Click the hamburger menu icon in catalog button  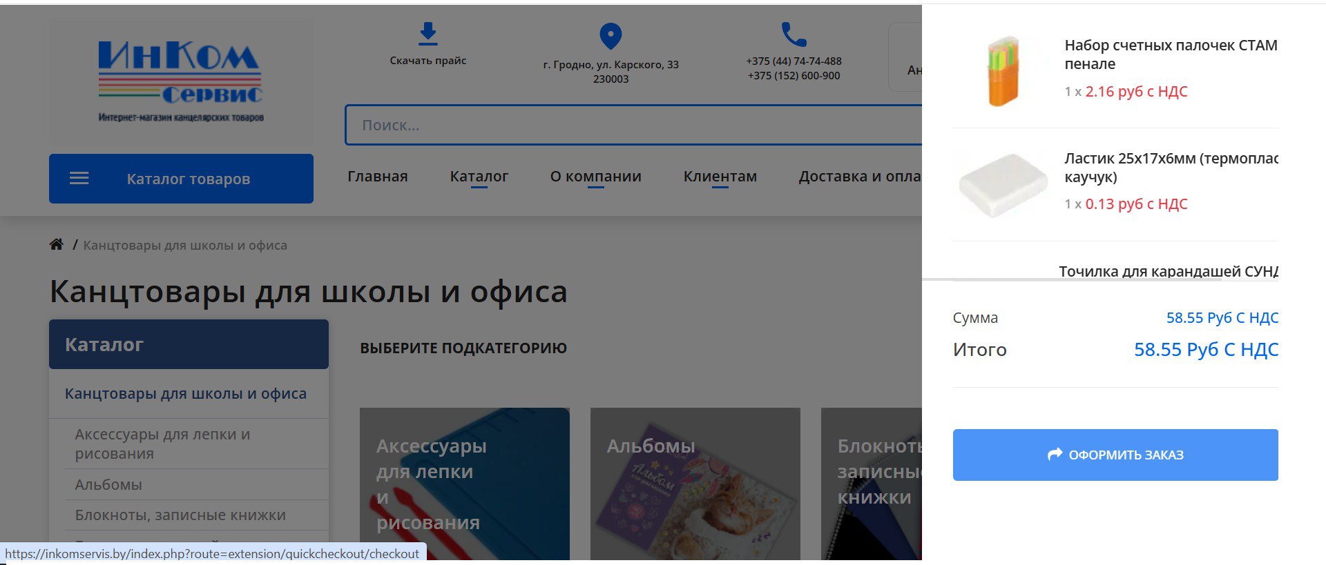79,179
